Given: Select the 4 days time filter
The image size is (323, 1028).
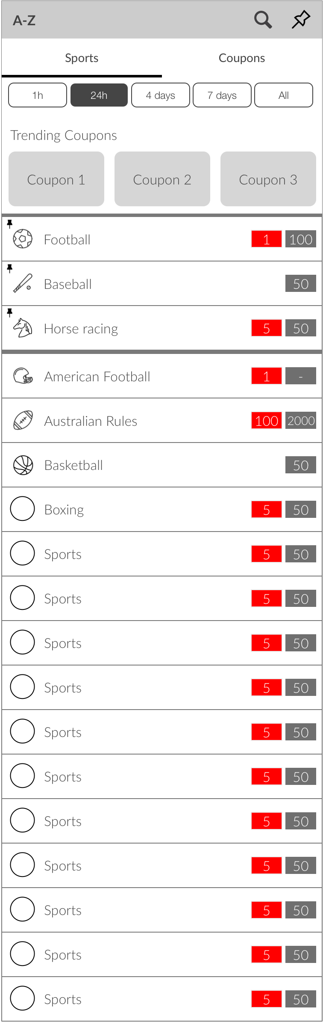Looking at the screenshot, I should pyautogui.click(x=161, y=95).
